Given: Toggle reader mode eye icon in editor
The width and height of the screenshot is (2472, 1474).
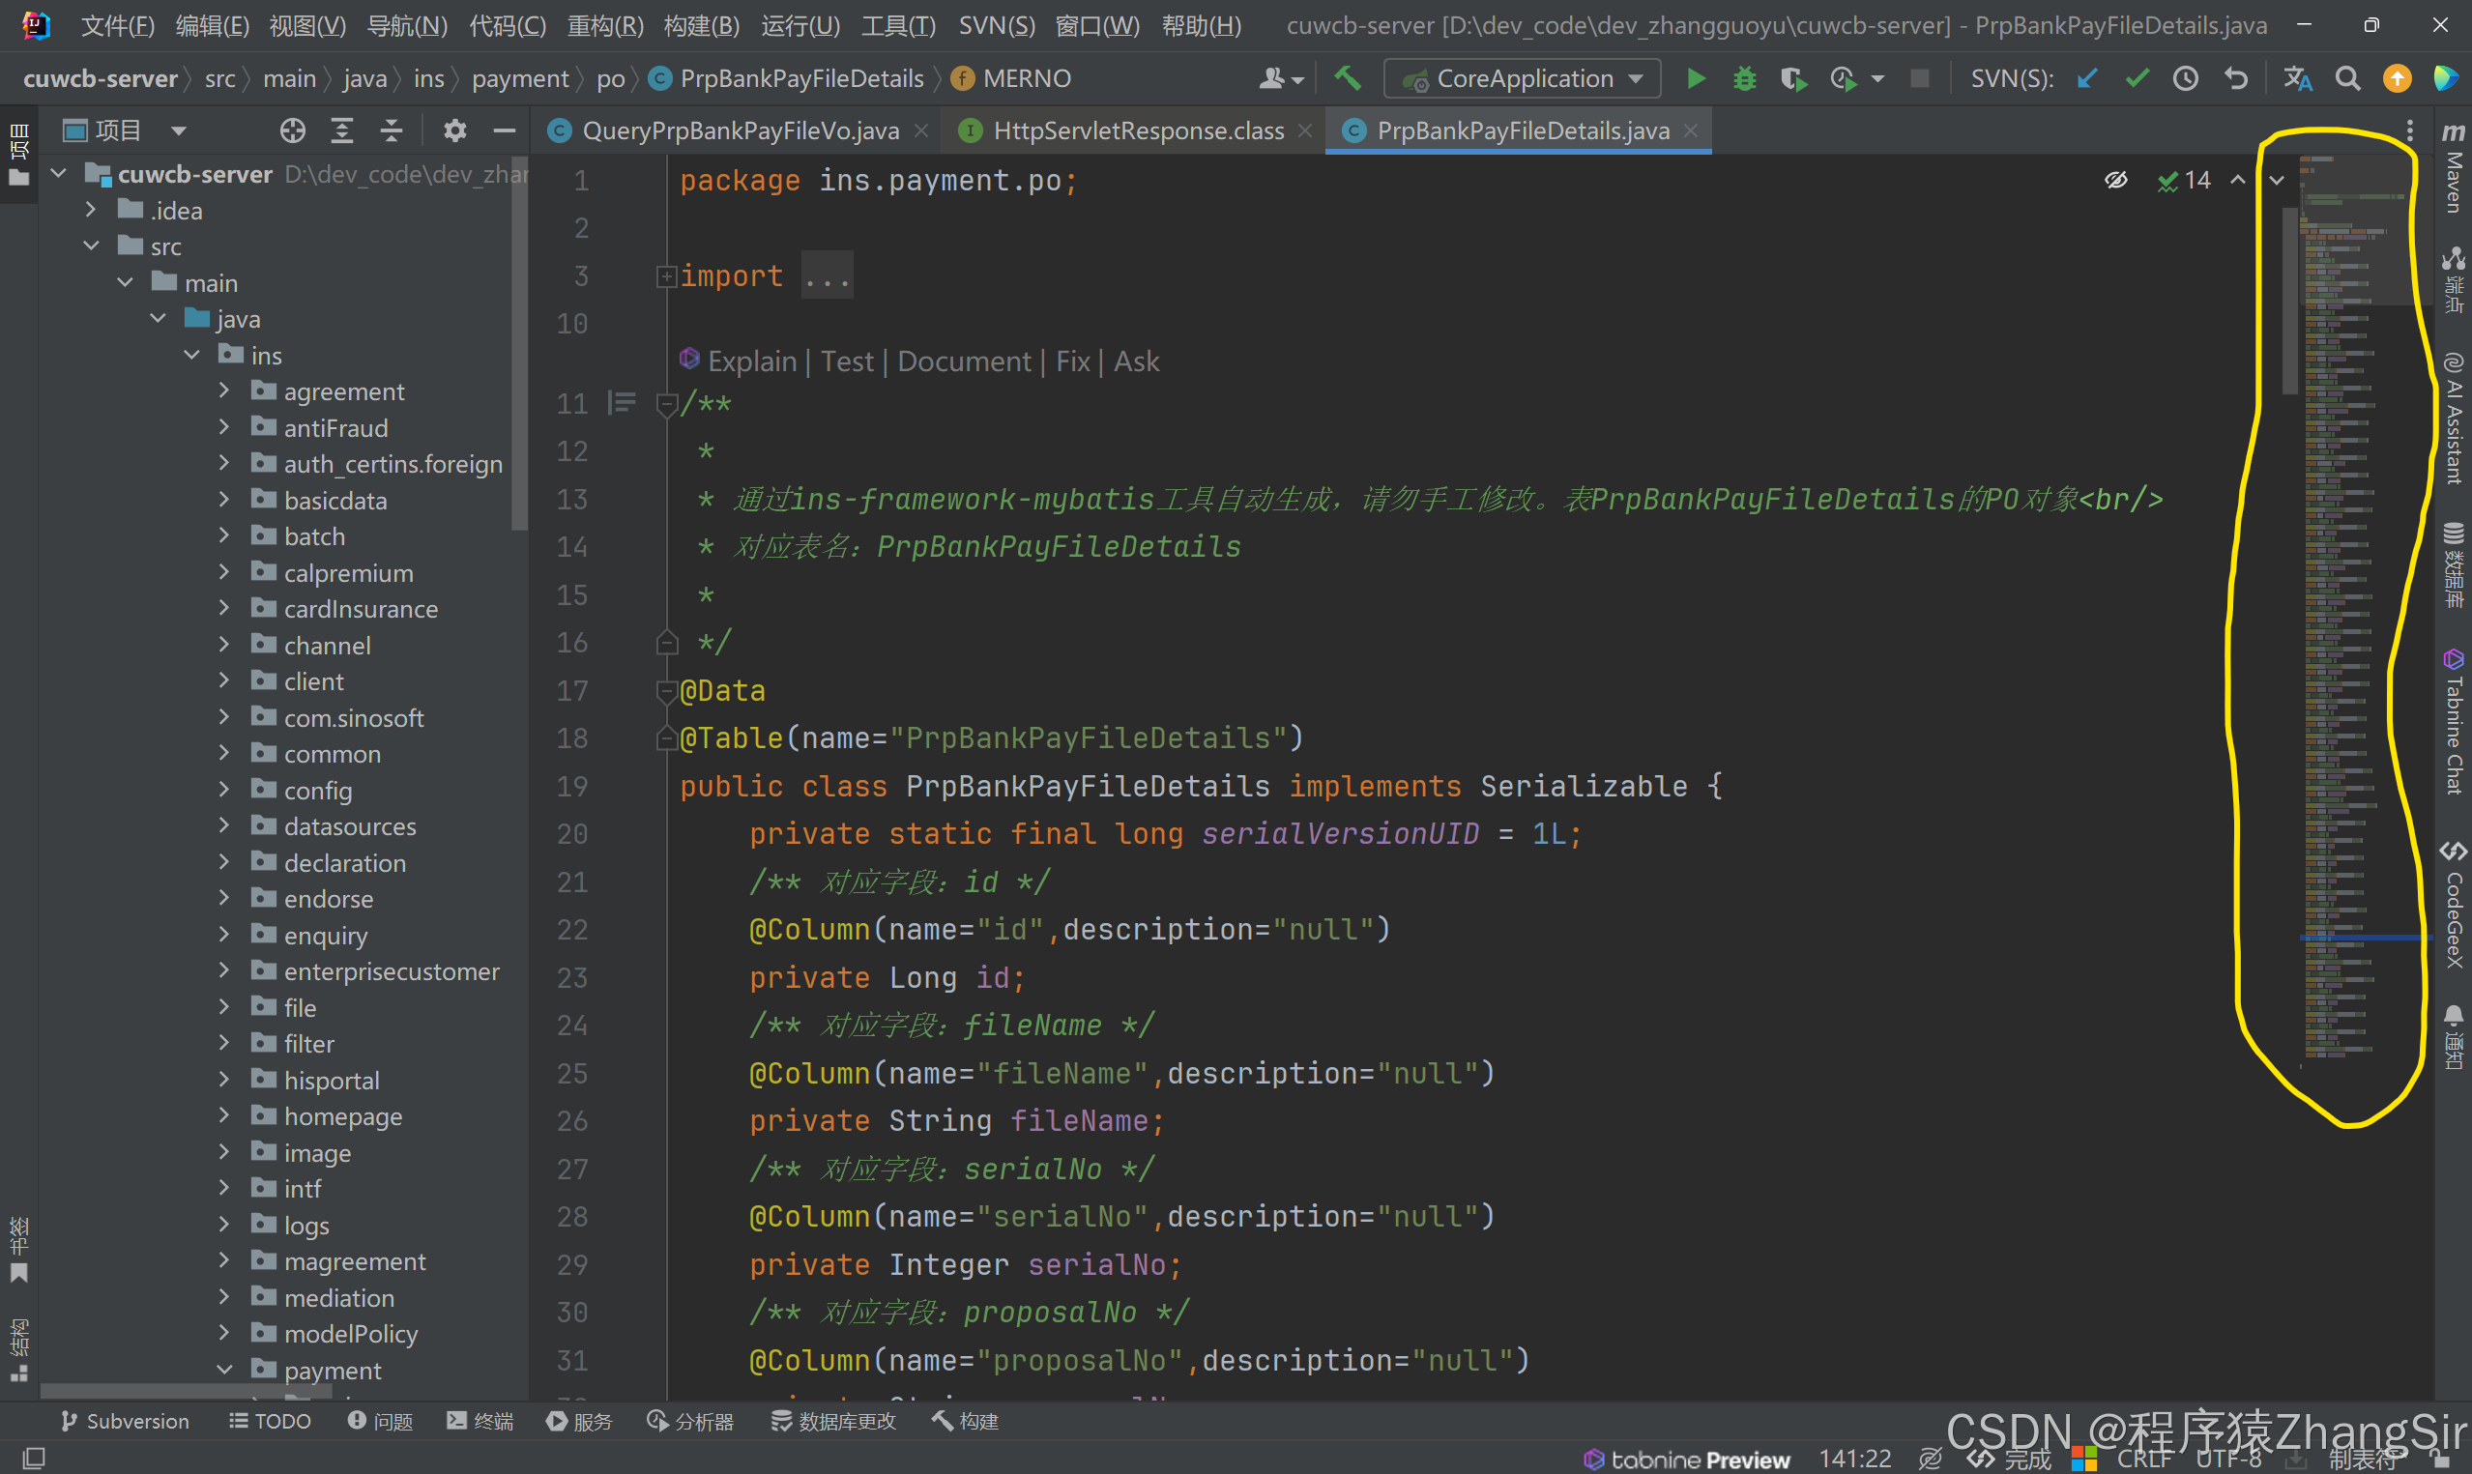Looking at the screenshot, I should 2115,180.
